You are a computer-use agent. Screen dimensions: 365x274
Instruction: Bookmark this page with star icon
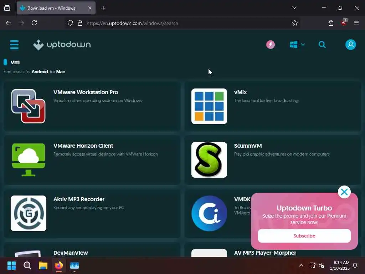295,23
